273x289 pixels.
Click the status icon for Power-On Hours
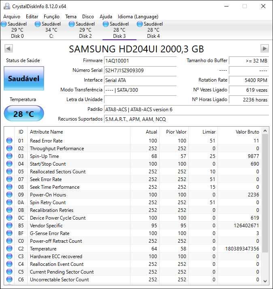9,195
